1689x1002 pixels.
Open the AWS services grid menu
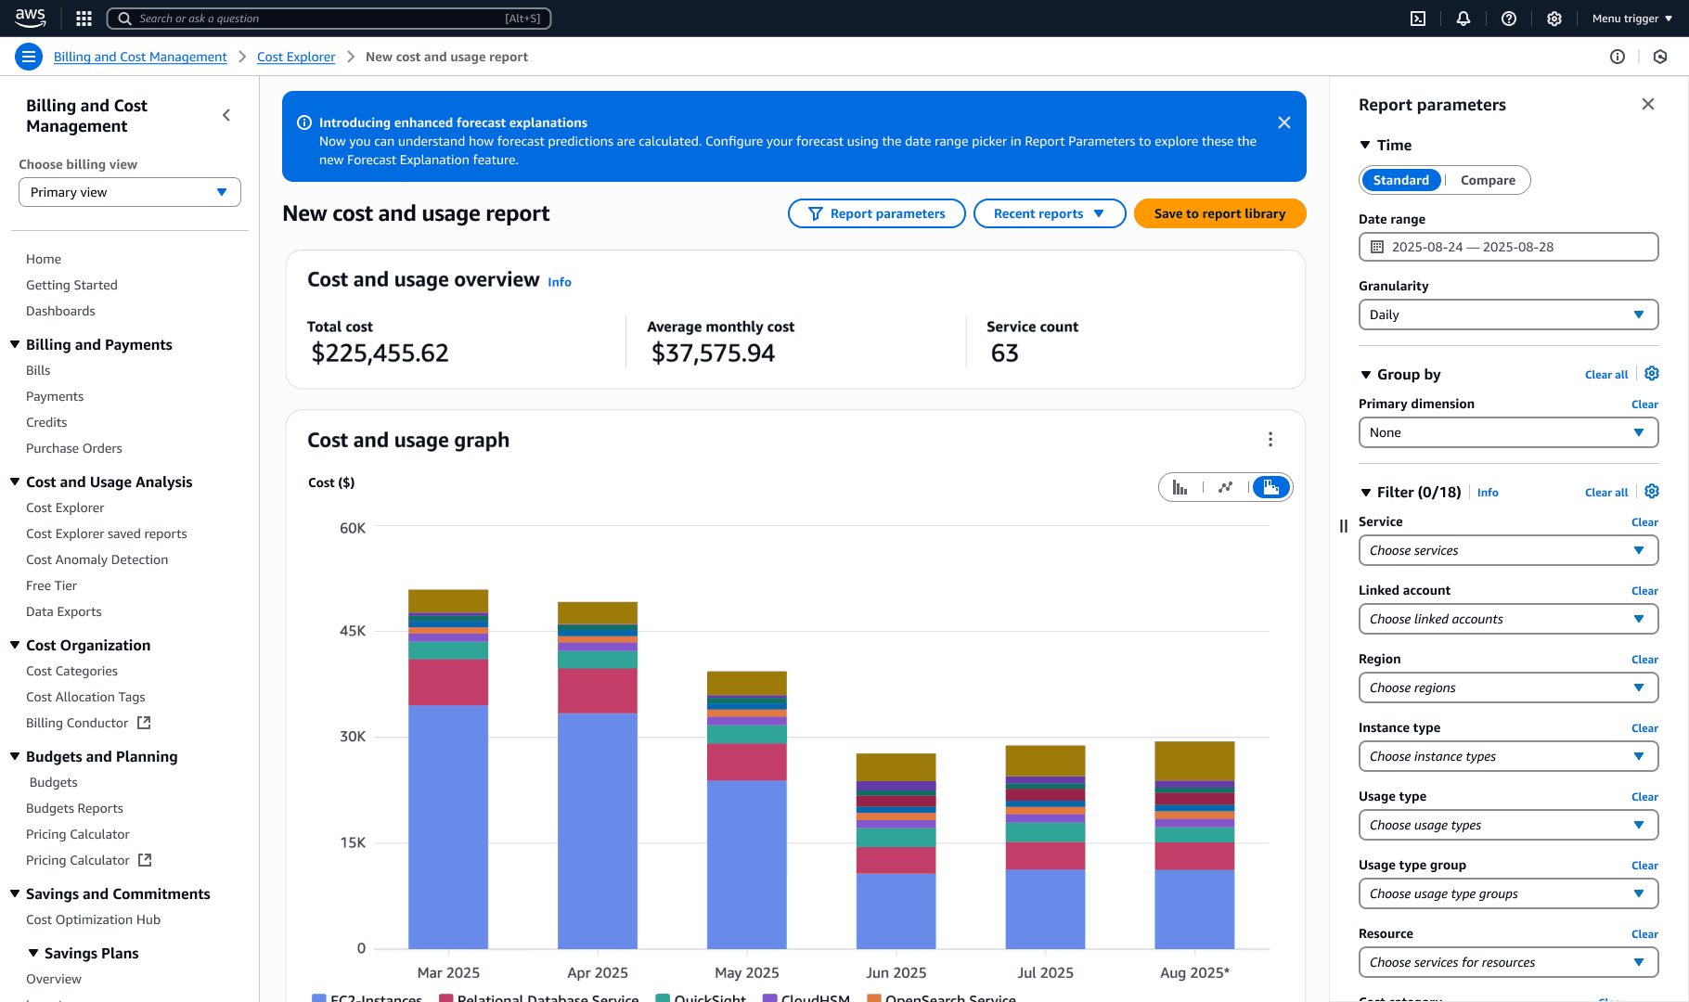click(84, 19)
